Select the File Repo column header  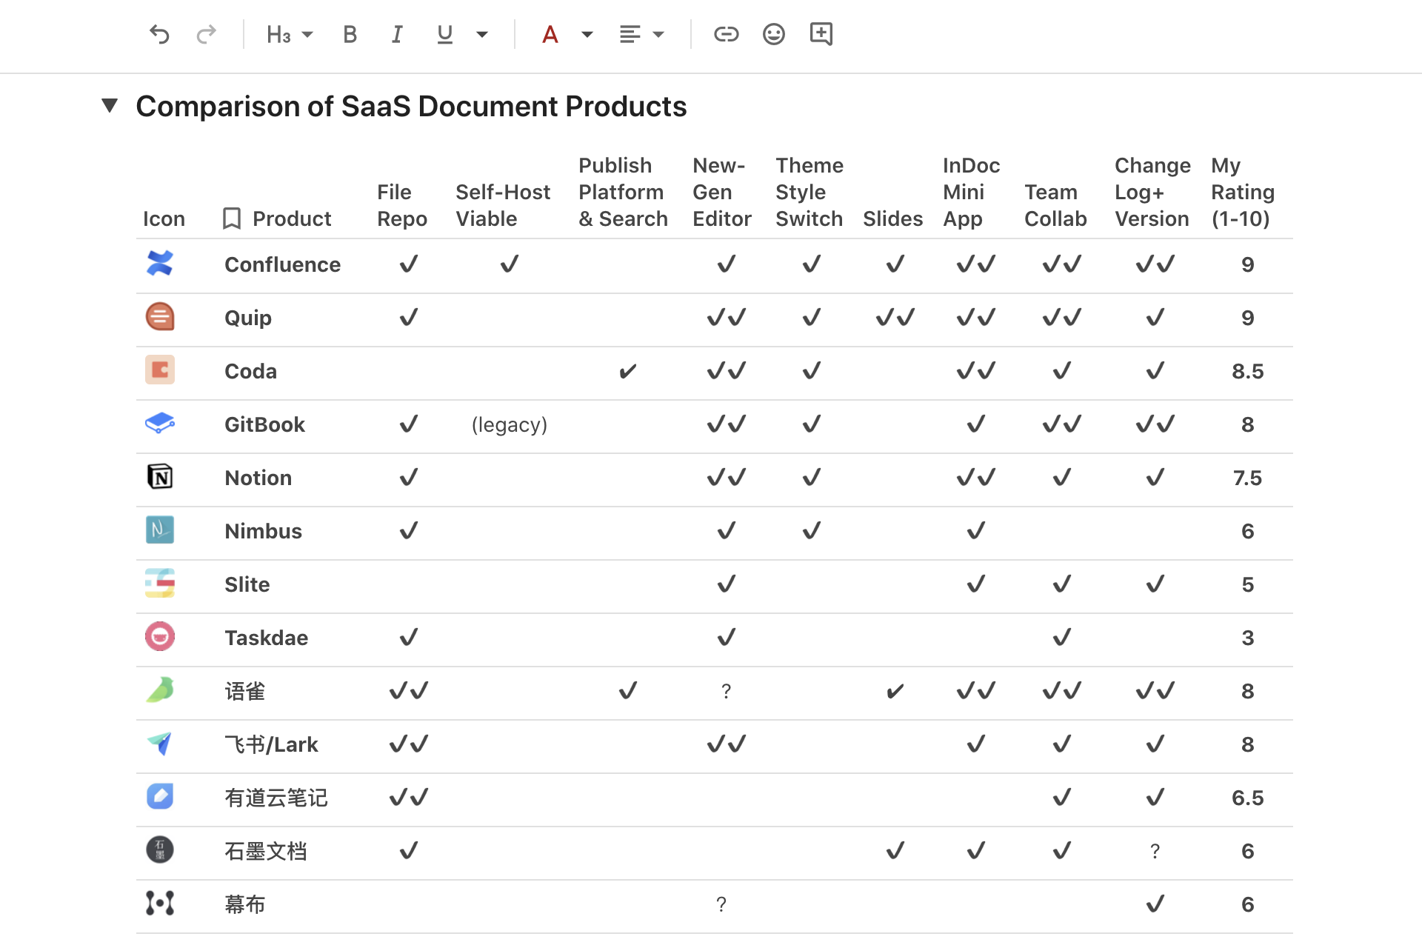[402, 205]
